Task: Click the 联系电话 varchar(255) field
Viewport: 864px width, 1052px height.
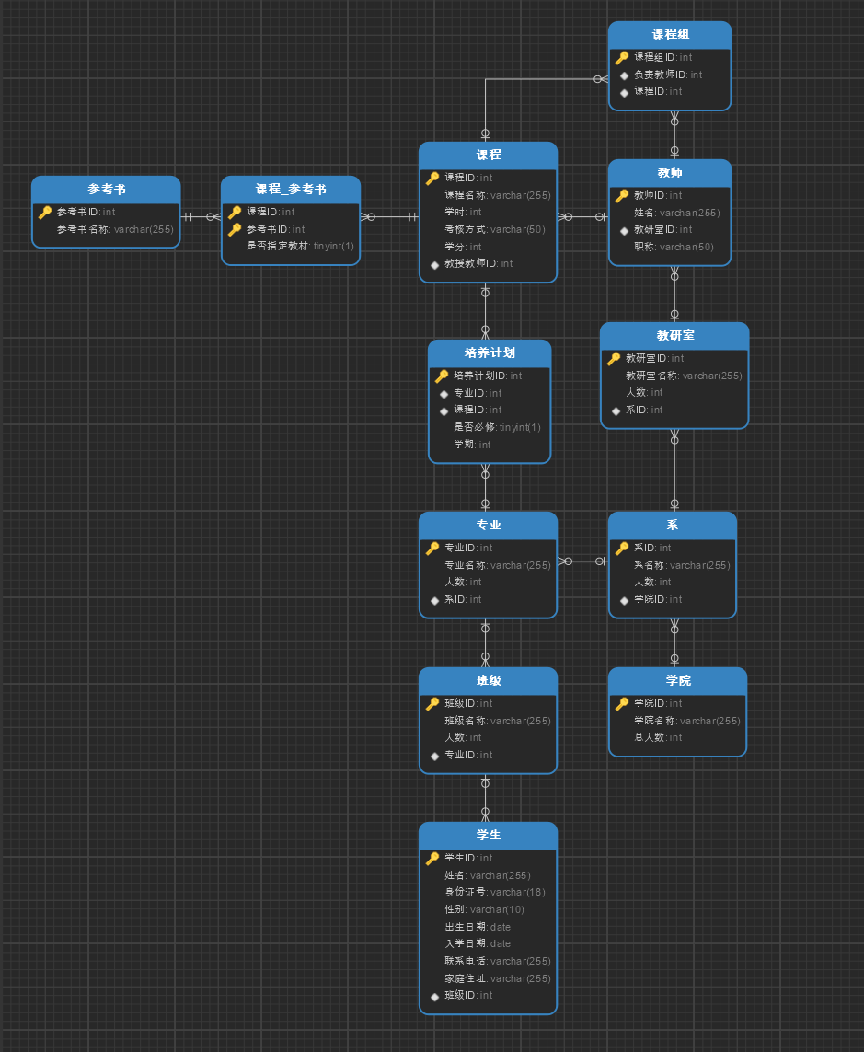Action: [x=497, y=962]
